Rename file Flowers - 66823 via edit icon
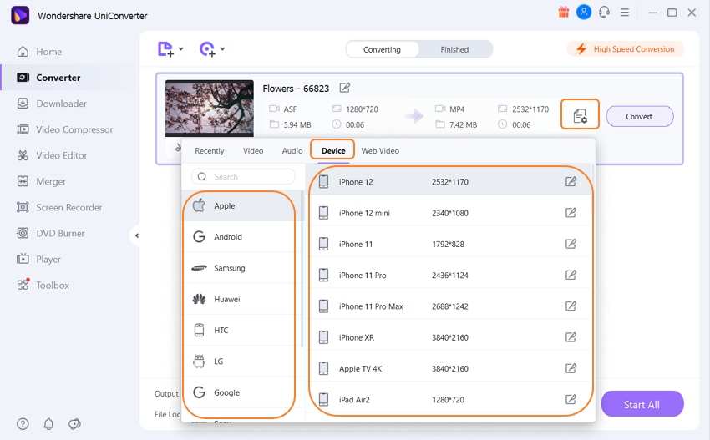Image resolution: width=710 pixels, height=440 pixels. pos(345,88)
